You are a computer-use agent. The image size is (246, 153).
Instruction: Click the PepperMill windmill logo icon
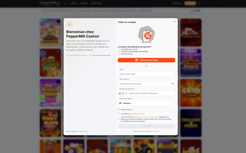pyautogui.click(x=69, y=24)
